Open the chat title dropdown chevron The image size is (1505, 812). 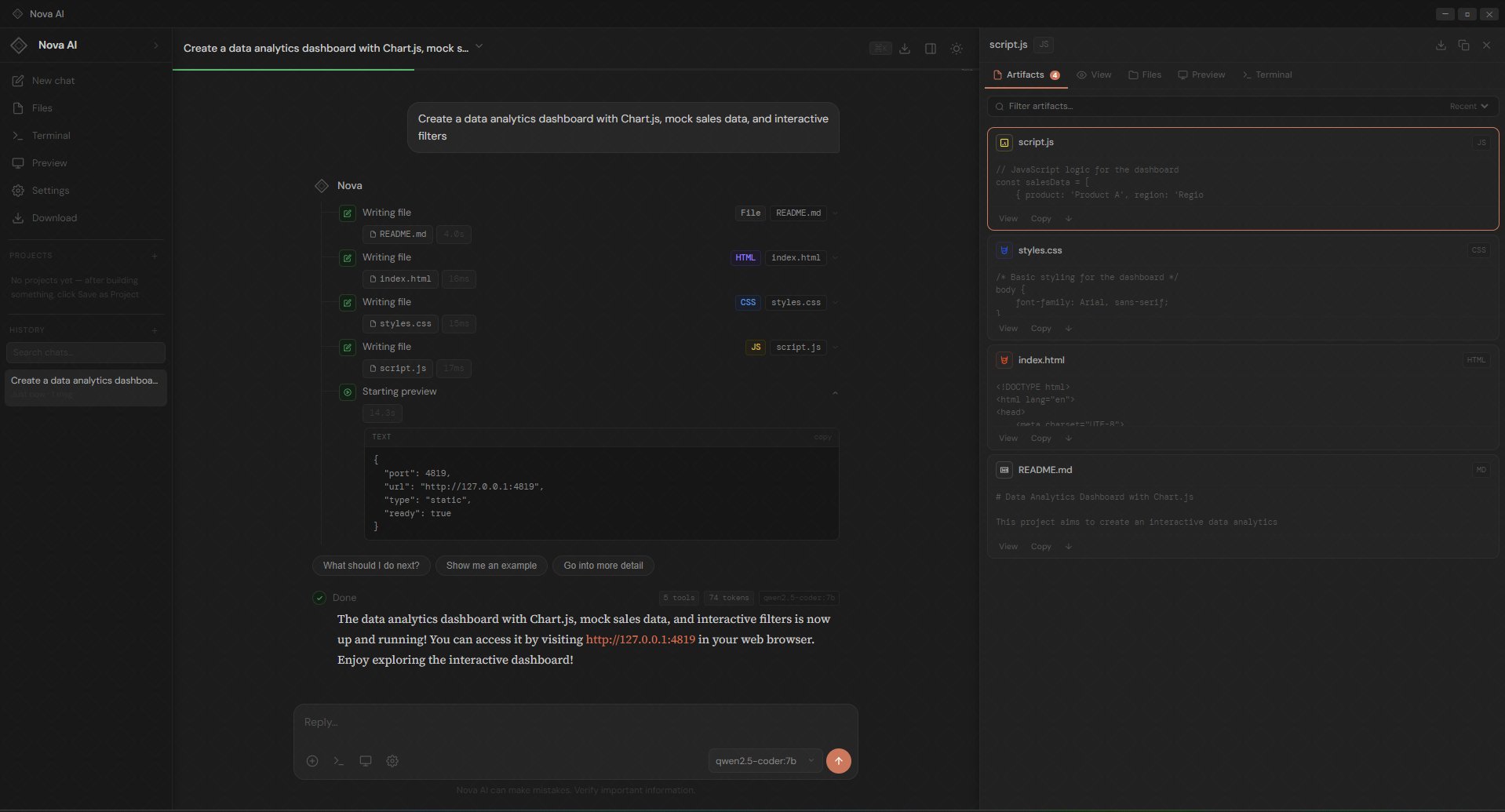[479, 47]
